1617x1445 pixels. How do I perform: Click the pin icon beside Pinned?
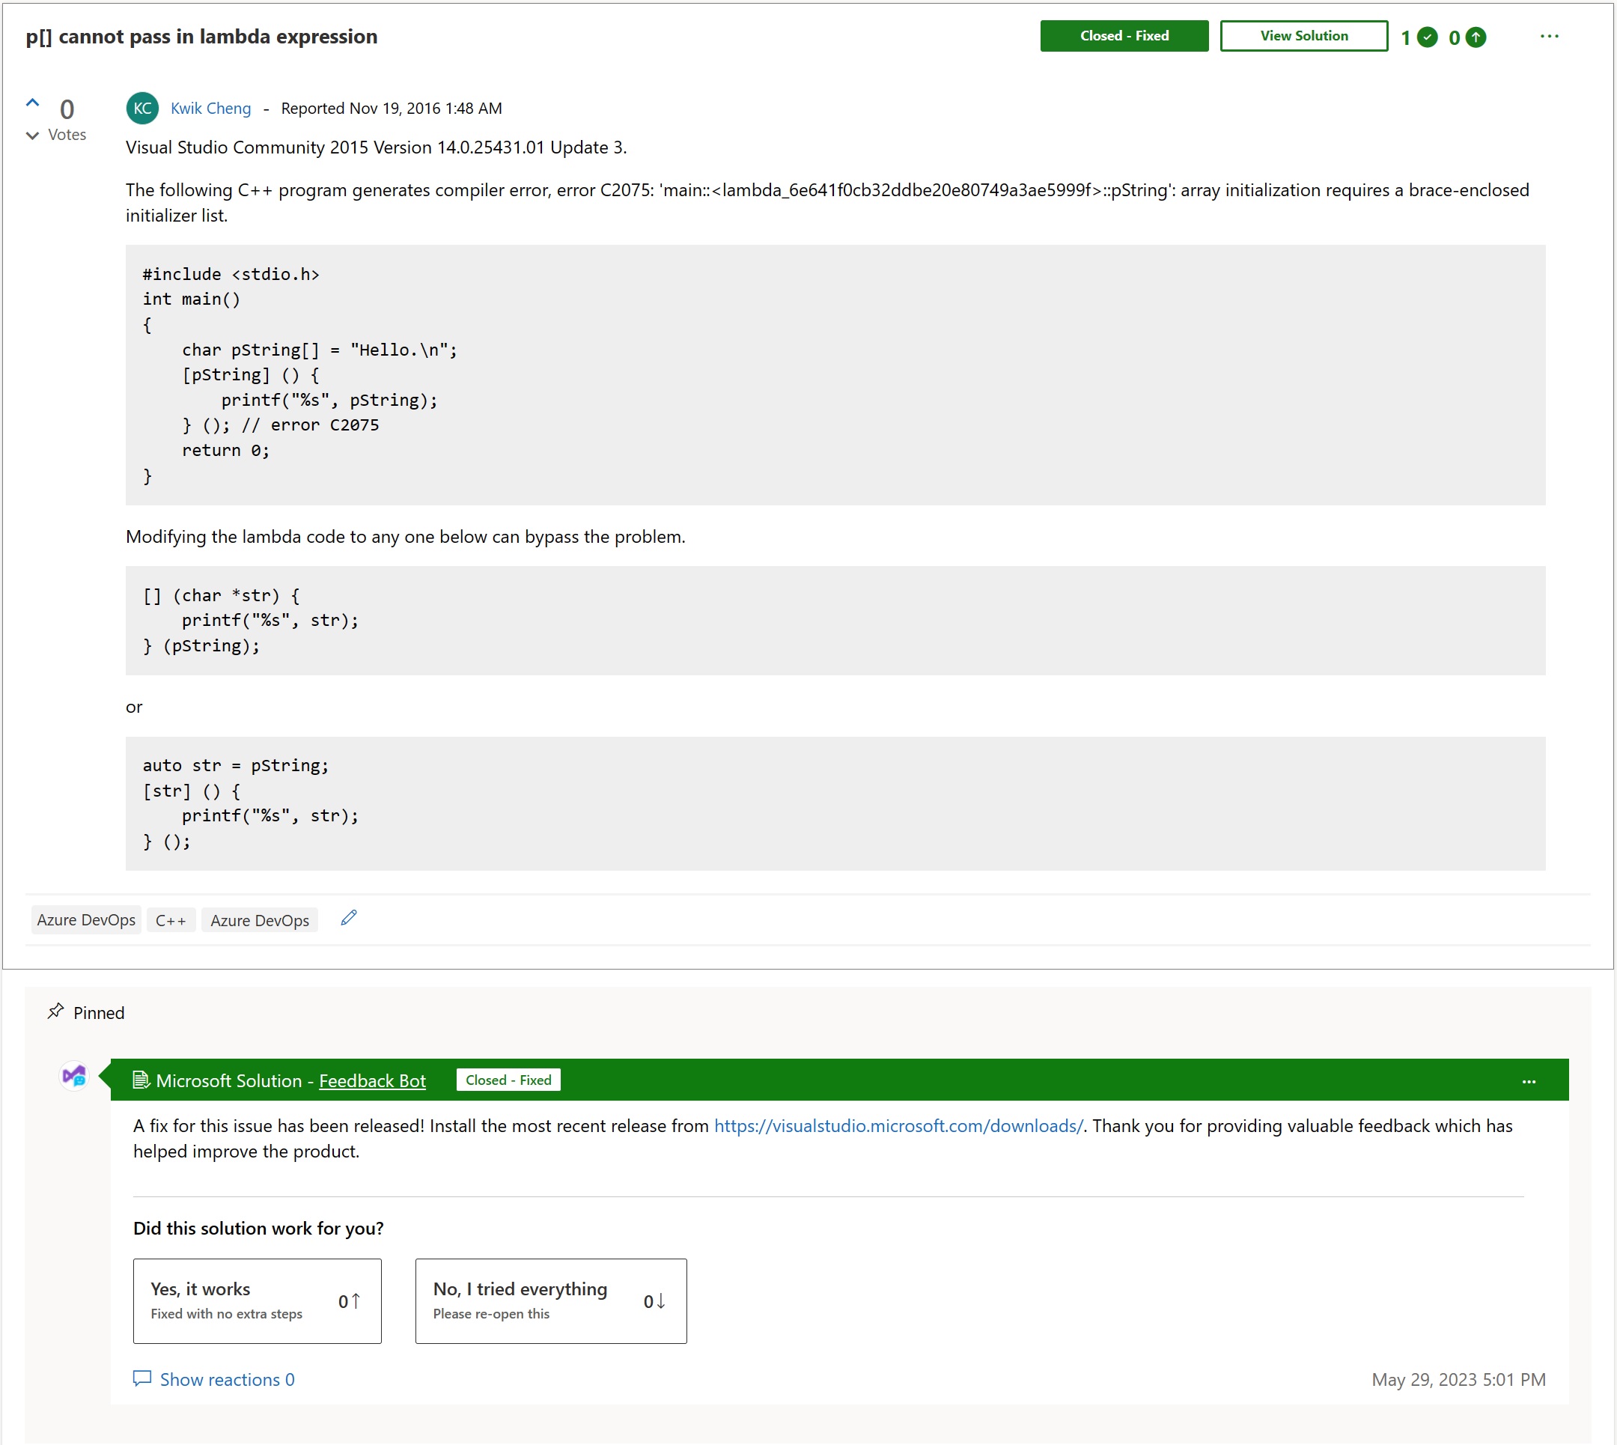(x=55, y=1011)
